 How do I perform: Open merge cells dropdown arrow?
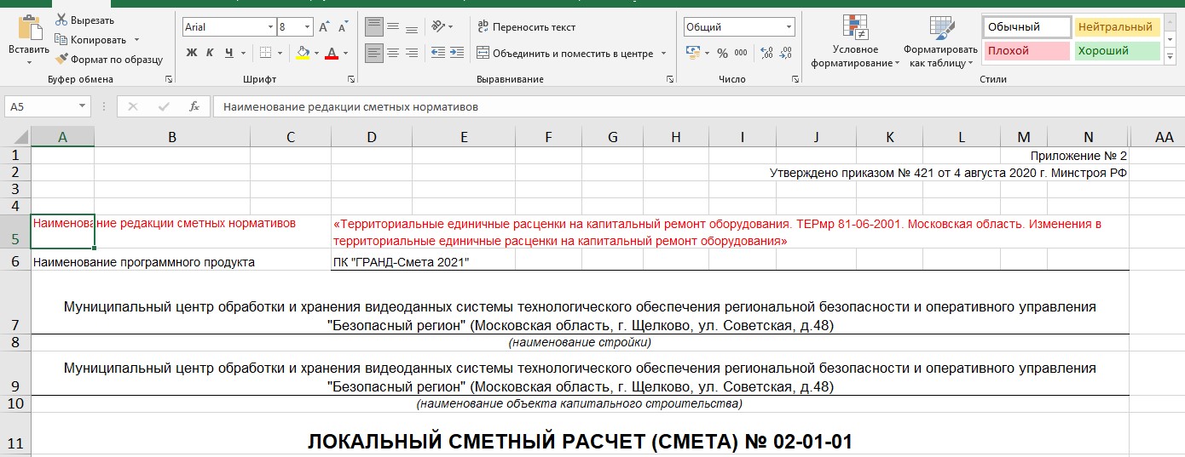[663, 53]
